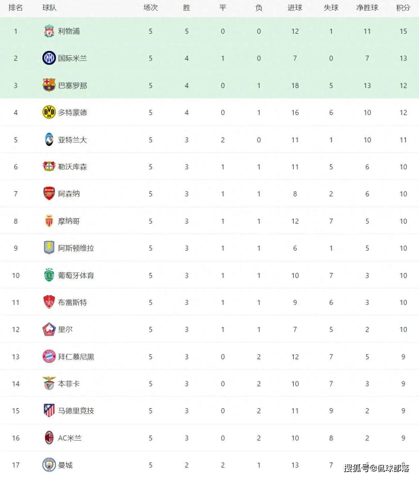Image resolution: width=419 pixels, height=477 pixels.
Task: Click the Benfica eagle crest
Action: pos(49,384)
